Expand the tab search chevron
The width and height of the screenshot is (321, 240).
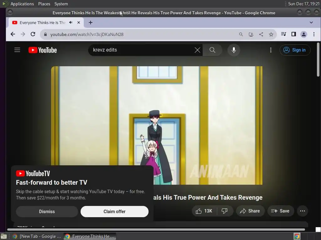[311, 22]
